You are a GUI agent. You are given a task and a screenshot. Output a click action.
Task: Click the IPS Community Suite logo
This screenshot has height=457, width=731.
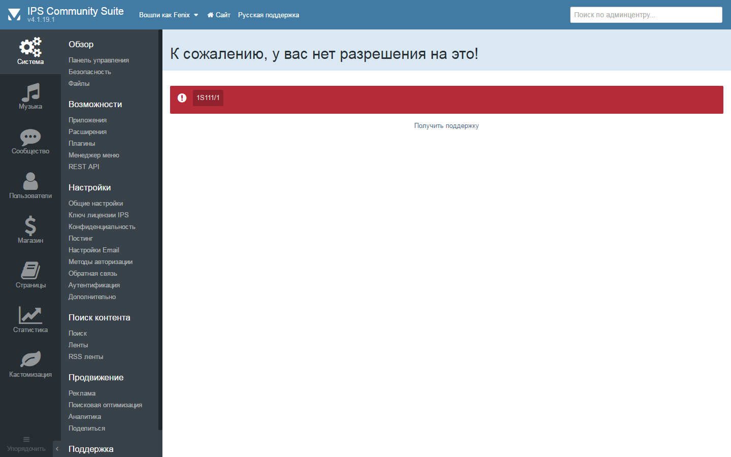click(14, 15)
